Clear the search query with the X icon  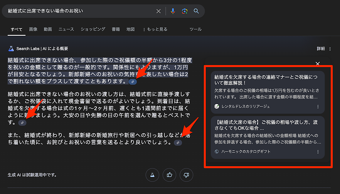coord(159,11)
